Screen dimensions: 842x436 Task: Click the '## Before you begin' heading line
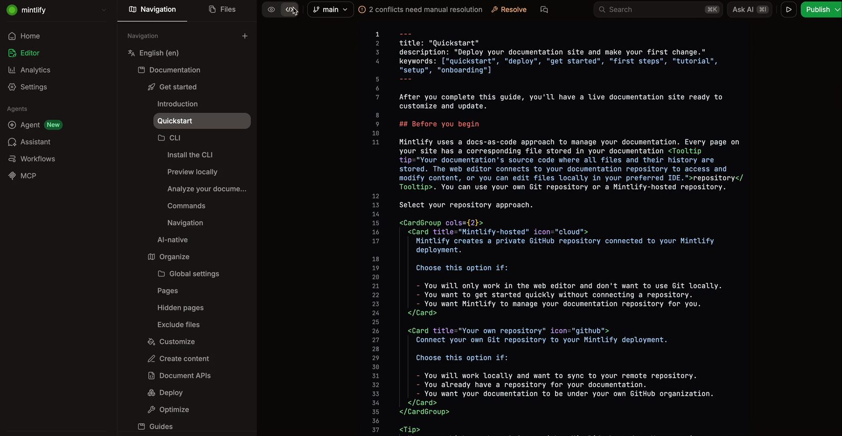[439, 124]
